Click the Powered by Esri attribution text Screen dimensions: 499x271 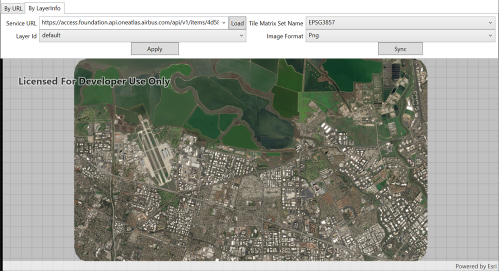(x=476, y=266)
